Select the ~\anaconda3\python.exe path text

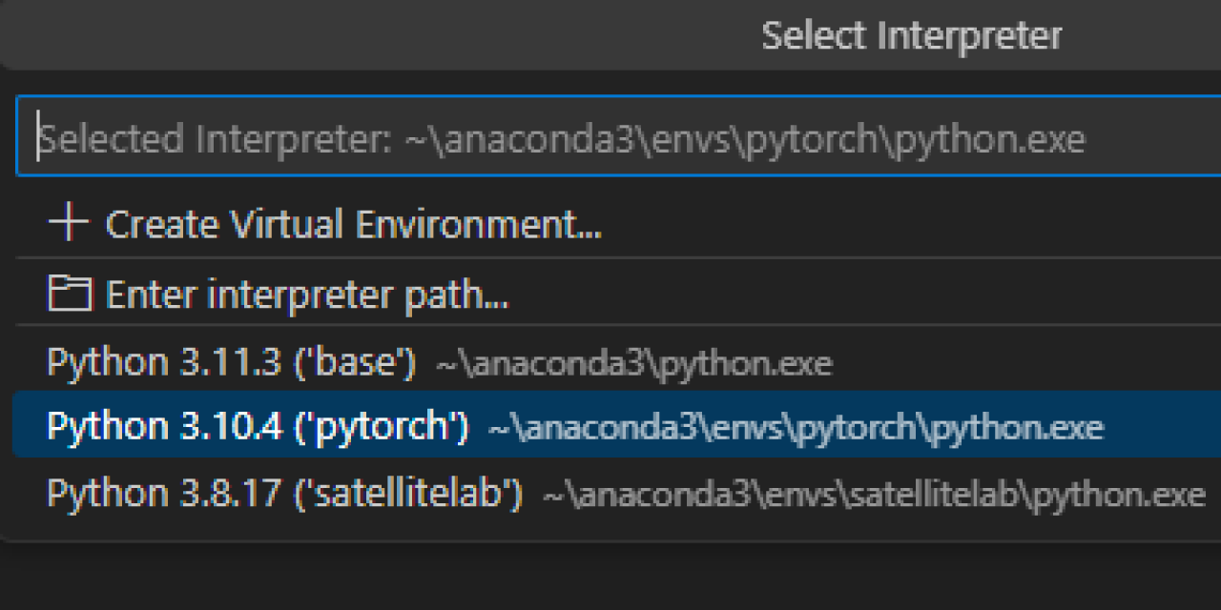click(633, 364)
